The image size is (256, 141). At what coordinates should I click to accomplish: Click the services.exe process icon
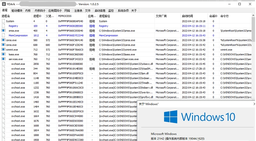coord(4,59)
